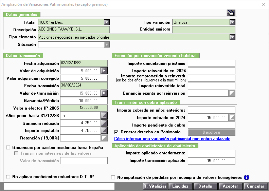Open link Cómo informar una variación patrimonial
The image size is (269, 191).
coord(172,139)
